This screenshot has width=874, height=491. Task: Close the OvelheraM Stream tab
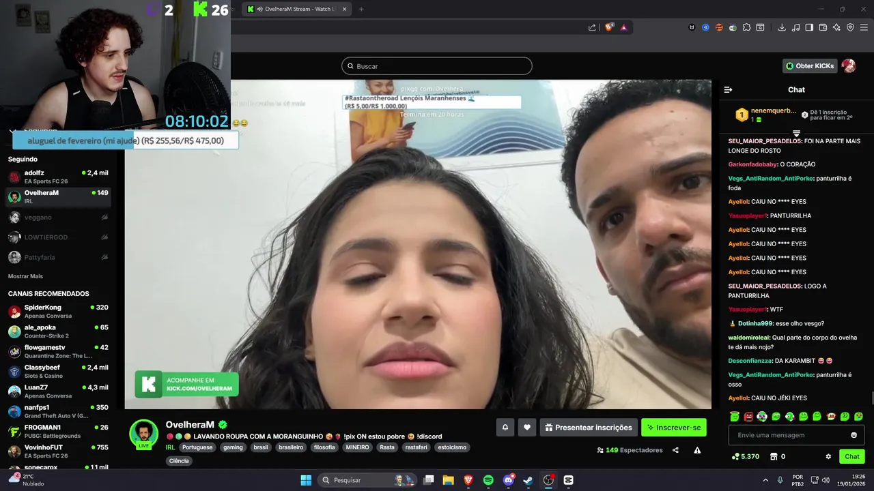[x=344, y=9]
